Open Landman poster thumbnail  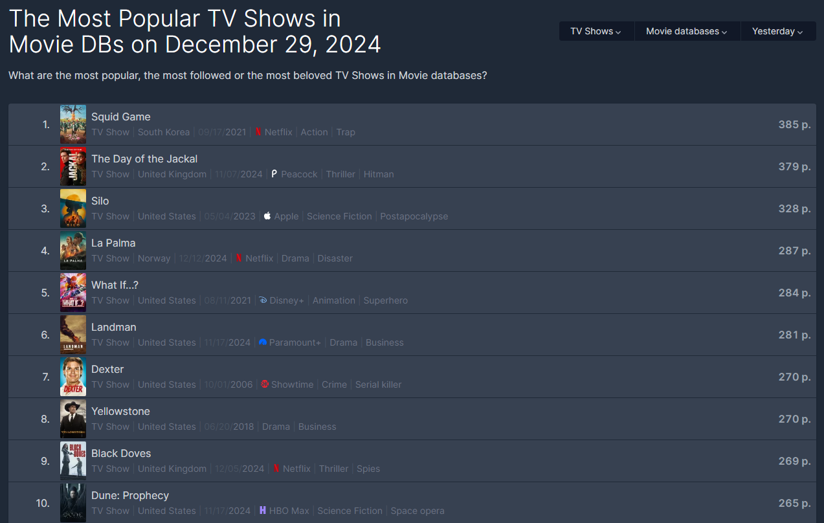coord(73,335)
